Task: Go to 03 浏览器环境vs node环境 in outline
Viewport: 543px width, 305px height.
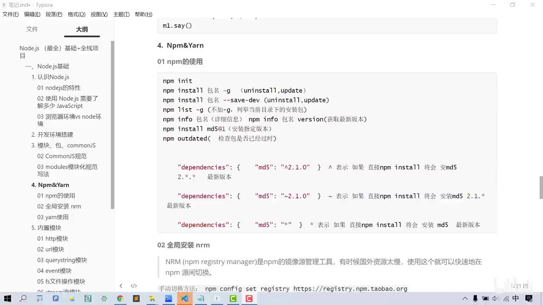Action: [69, 120]
